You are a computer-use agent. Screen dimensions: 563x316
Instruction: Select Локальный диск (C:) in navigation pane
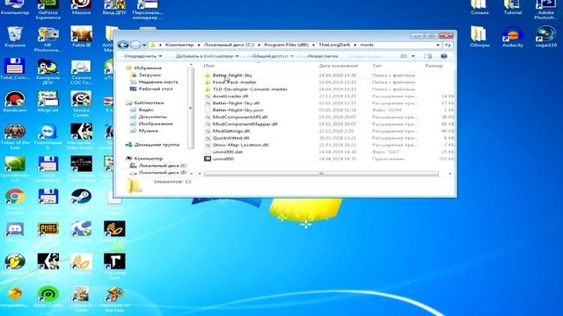163,166
